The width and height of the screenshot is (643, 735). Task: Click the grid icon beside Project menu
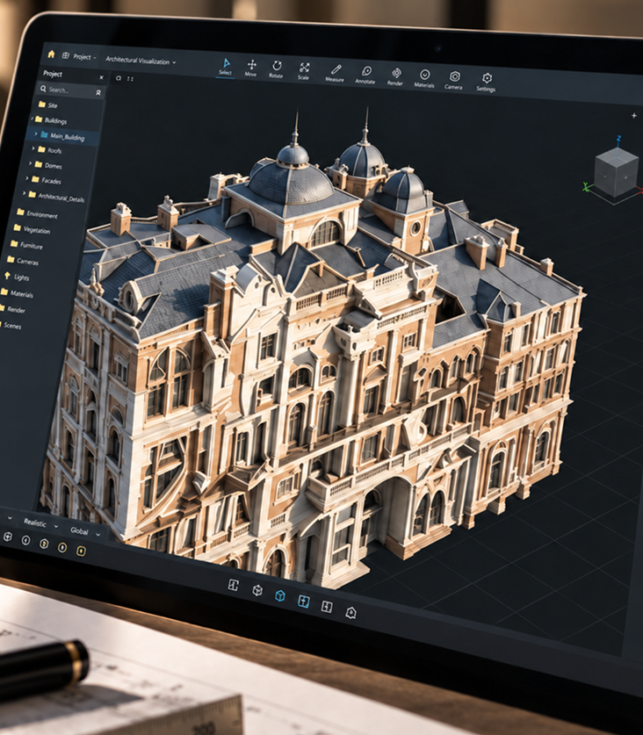point(66,55)
